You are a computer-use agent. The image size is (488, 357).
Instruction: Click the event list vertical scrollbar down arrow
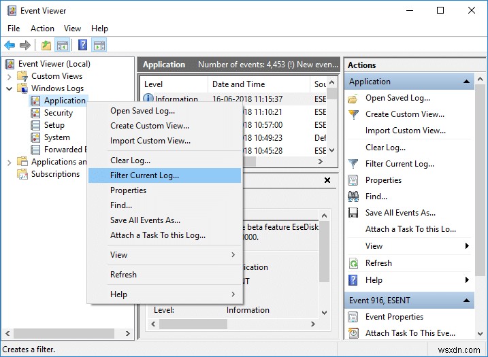(x=332, y=150)
